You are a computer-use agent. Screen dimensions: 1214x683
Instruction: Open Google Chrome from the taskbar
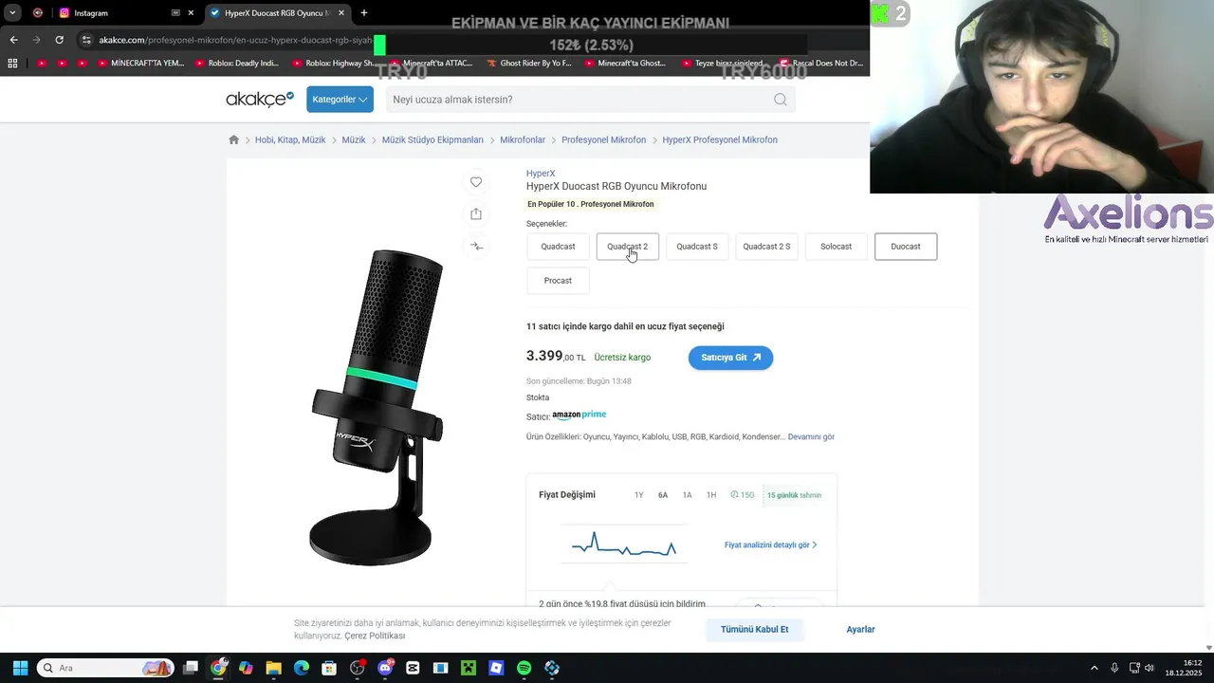pyautogui.click(x=218, y=668)
